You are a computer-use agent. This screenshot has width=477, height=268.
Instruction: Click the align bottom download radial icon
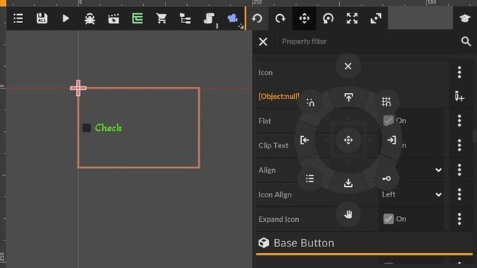pyautogui.click(x=348, y=183)
